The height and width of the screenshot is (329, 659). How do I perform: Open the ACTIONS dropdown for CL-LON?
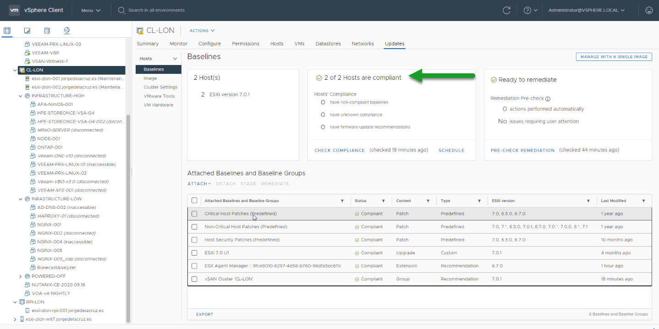202,31
